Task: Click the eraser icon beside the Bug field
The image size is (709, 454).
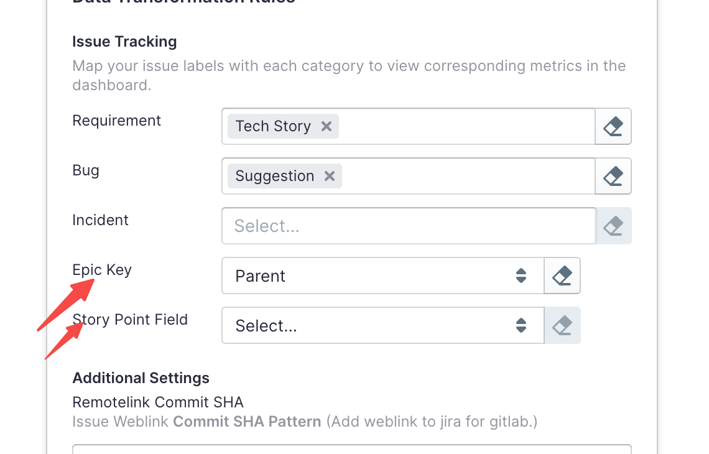Action: click(x=613, y=176)
